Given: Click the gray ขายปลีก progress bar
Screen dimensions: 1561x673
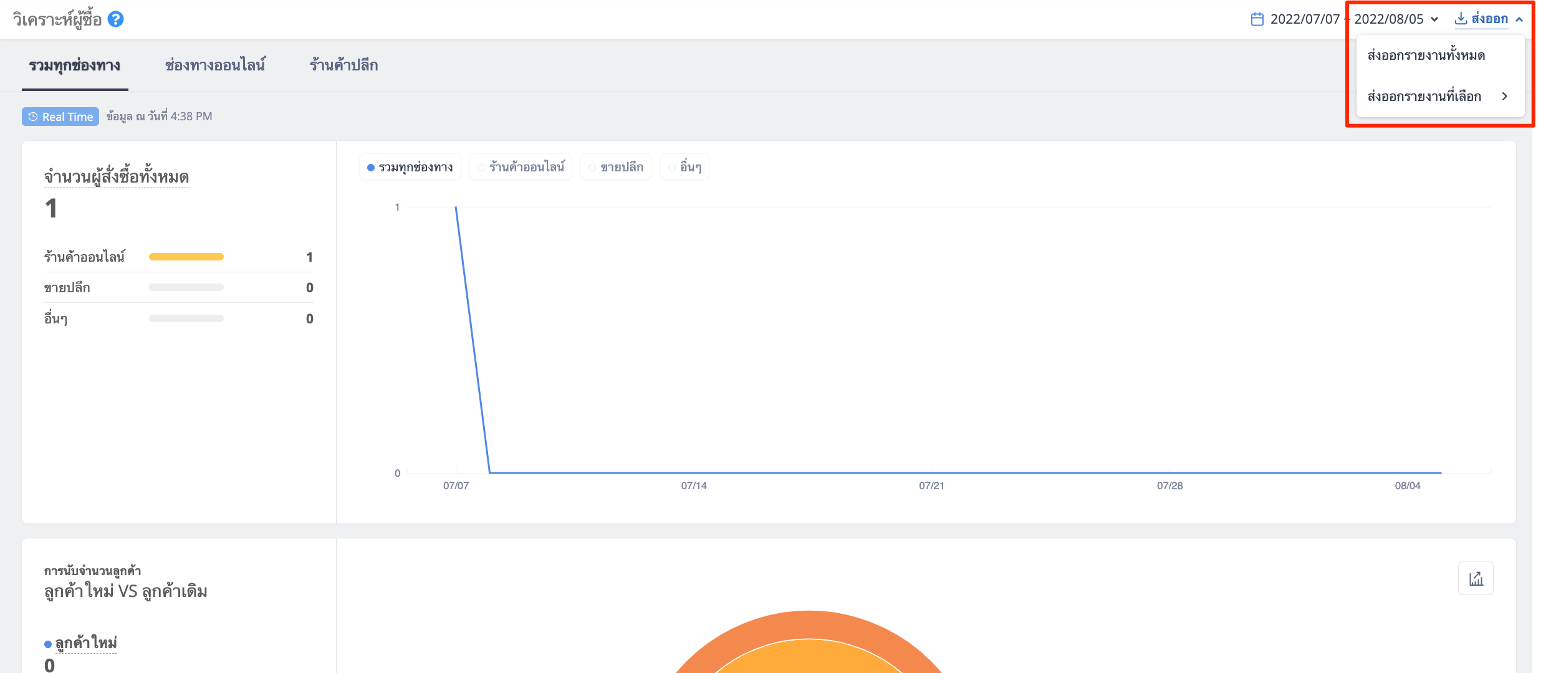Looking at the screenshot, I should click(x=186, y=287).
